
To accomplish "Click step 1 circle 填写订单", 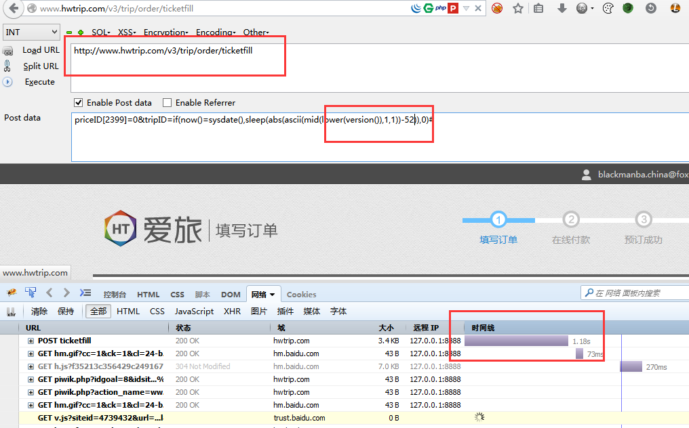I will [498, 219].
